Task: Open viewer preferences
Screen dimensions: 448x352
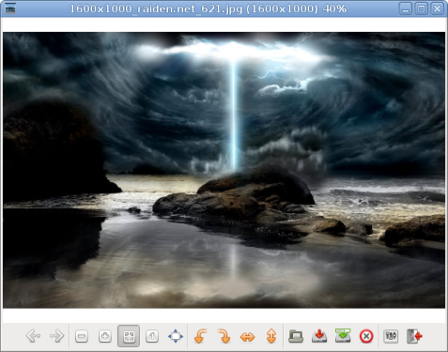Action: [x=391, y=336]
